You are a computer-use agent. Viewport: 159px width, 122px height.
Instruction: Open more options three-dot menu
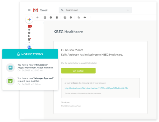point(90,17)
